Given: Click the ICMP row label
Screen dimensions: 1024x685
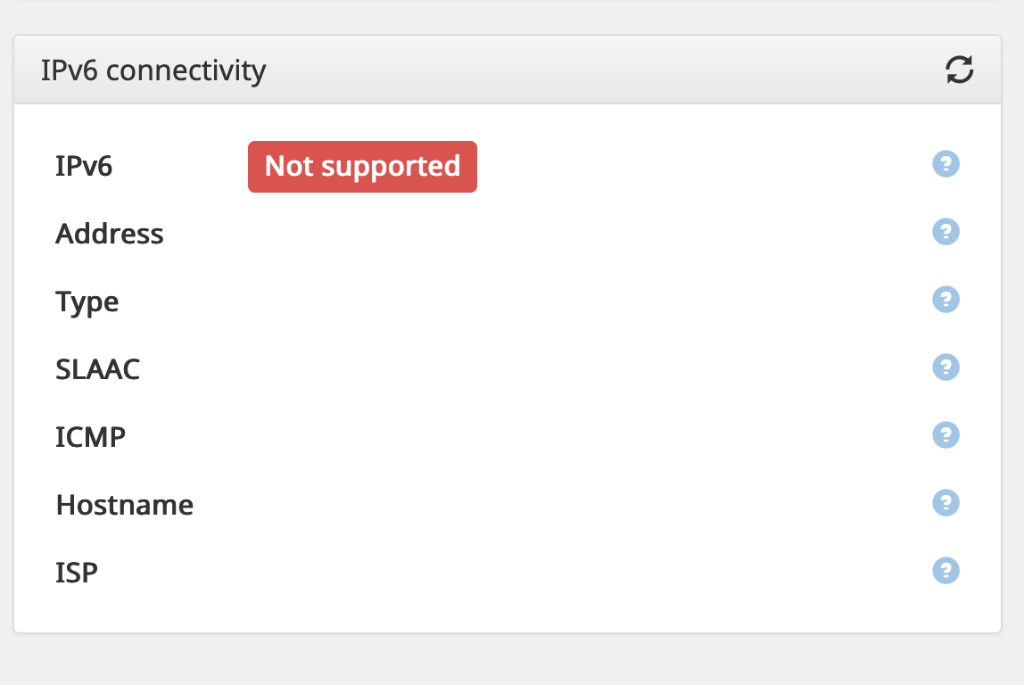Looking at the screenshot, I should tap(90, 438).
